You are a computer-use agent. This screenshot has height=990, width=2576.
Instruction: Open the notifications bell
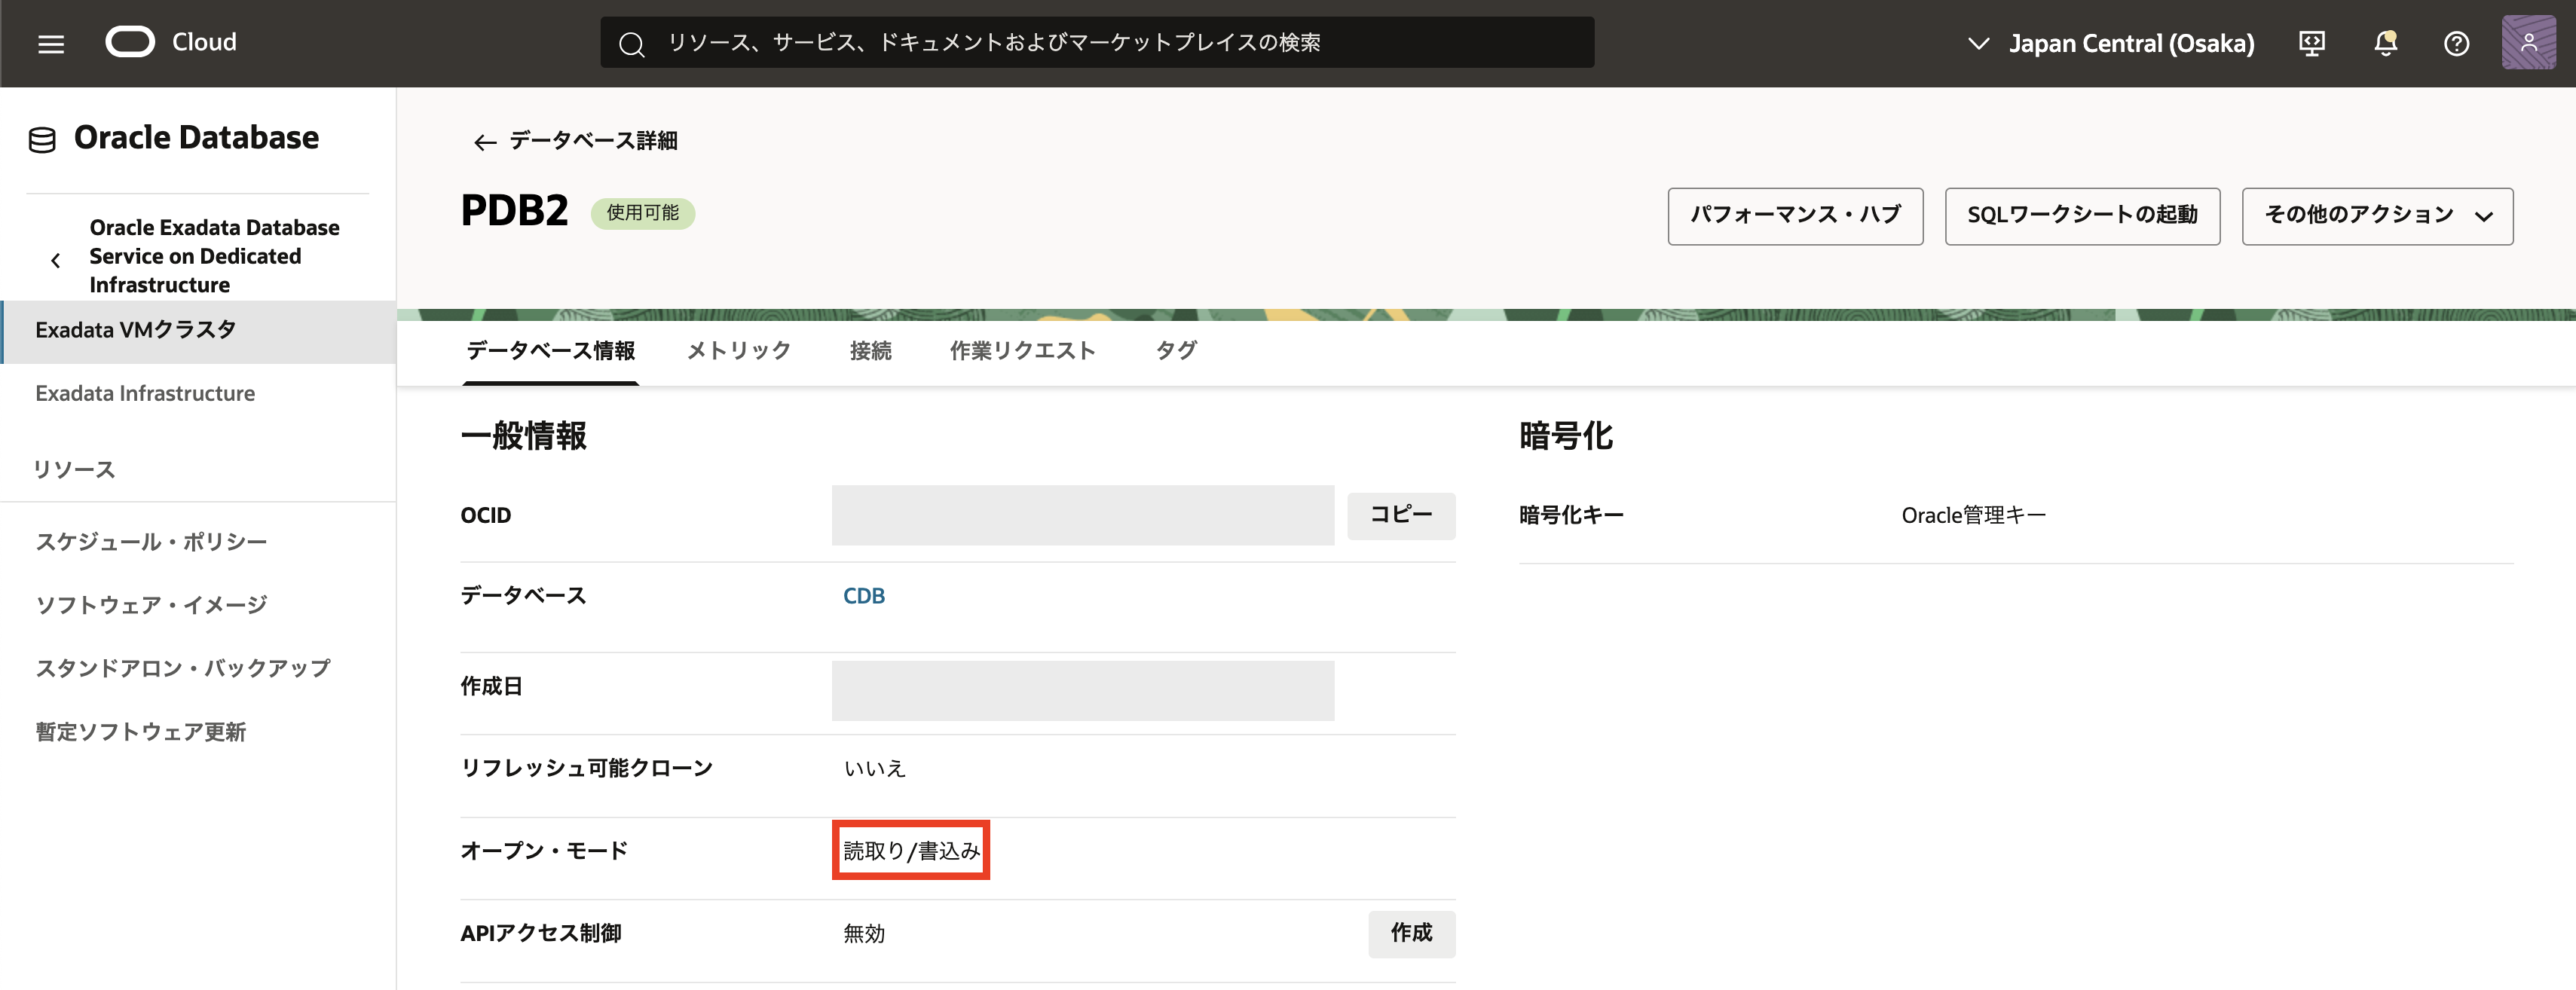pyautogui.click(x=2385, y=43)
